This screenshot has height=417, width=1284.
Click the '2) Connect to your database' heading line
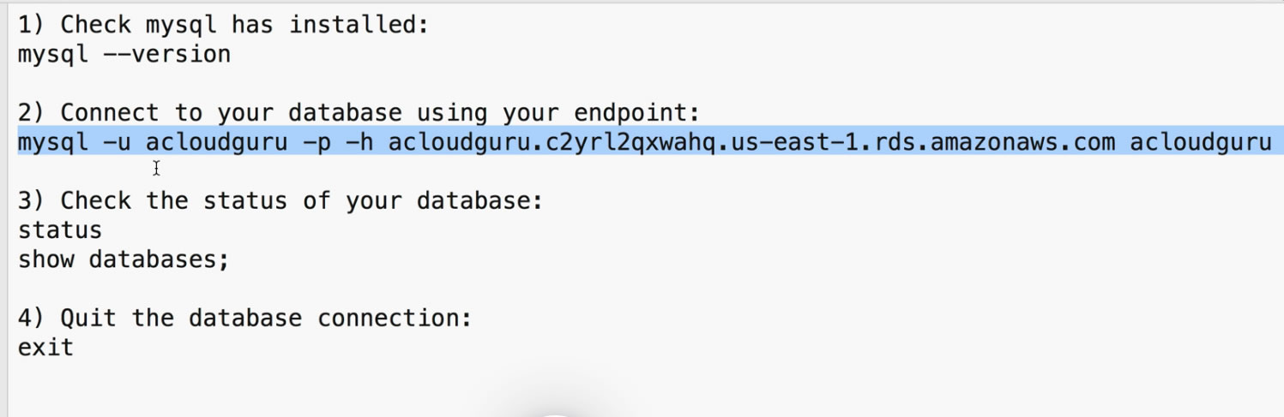pyautogui.click(x=359, y=113)
